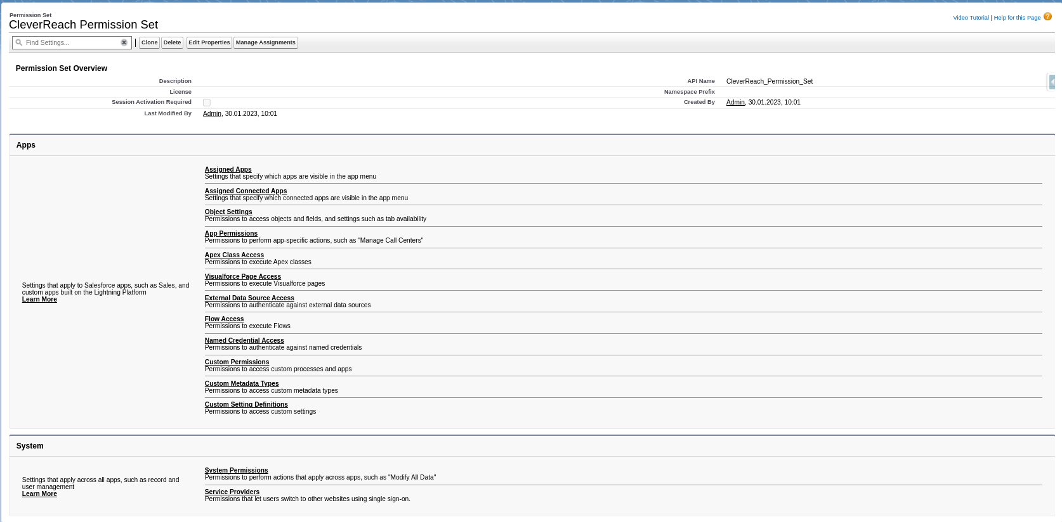This screenshot has width=1062, height=522.
Task: Open the Video Tutorial link
Action: coord(971,18)
